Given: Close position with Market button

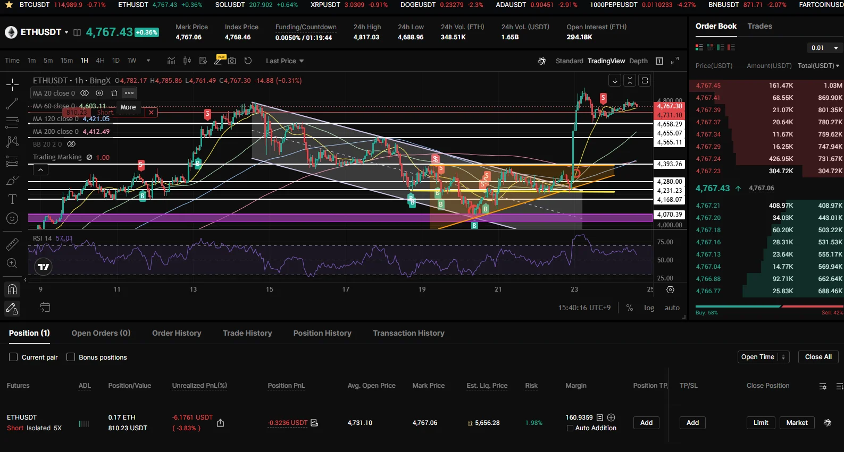Looking at the screenshot, I should tap(797, 423).
